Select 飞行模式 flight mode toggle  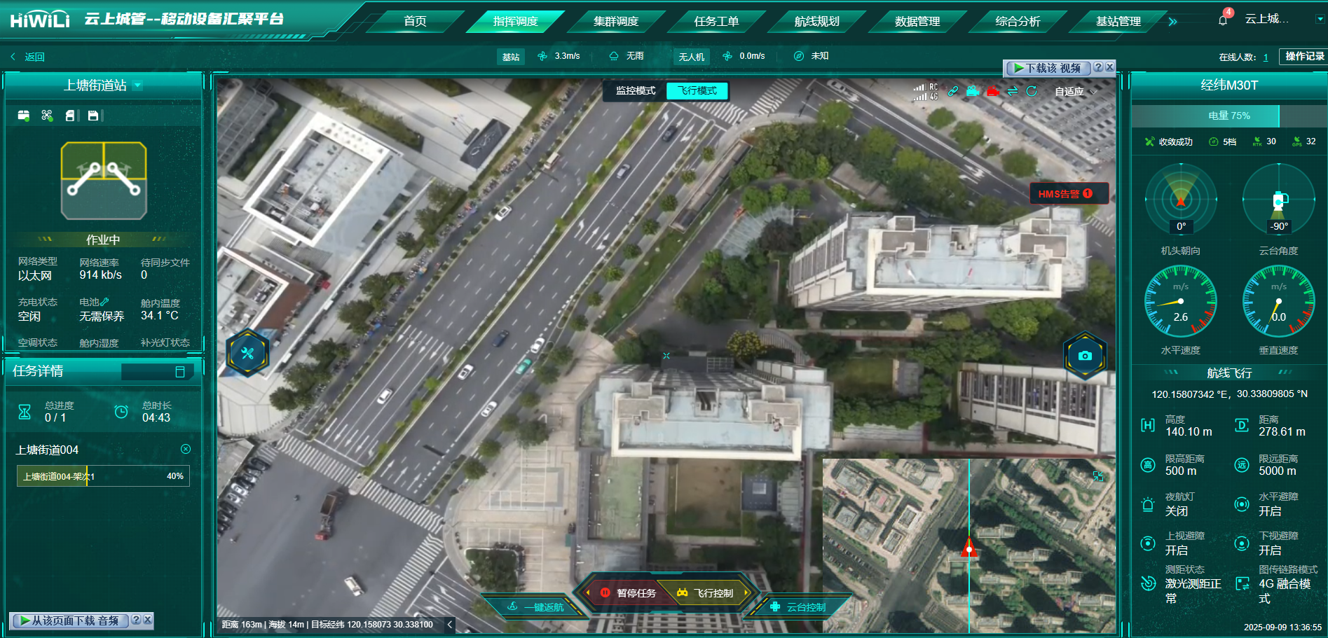click(697, 91)
